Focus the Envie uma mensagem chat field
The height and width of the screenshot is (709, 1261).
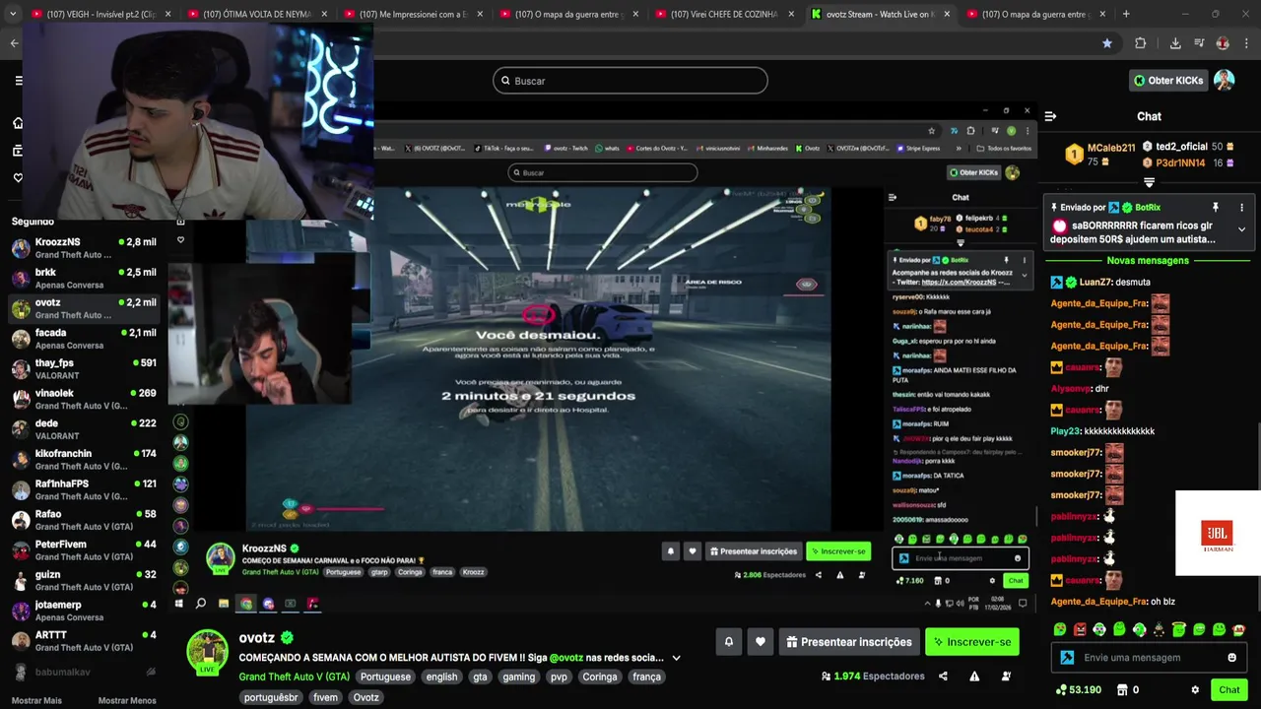(x=1149, y=658)
